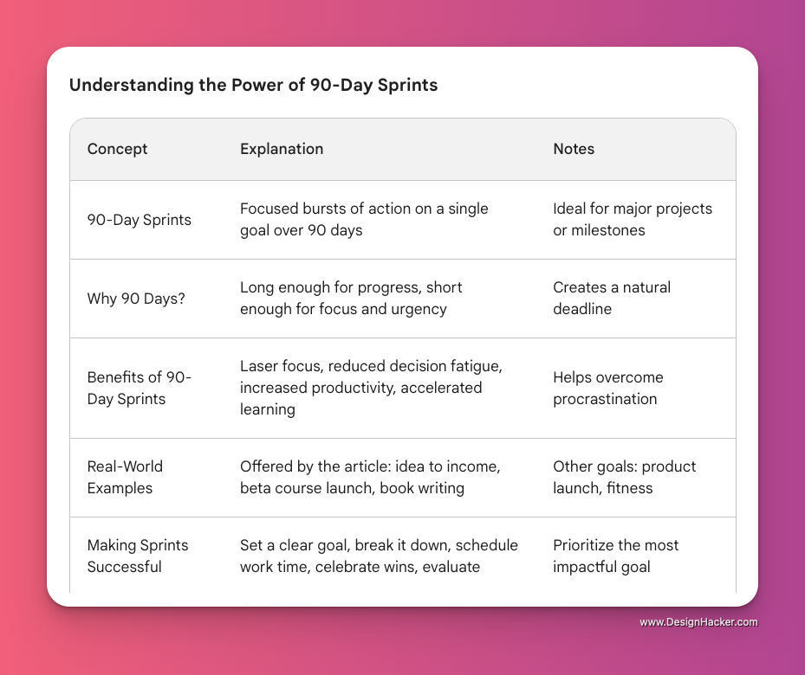This screenshot has height=675, width=805.
Task: Click the "Real-World Examples" cell
Action: point(126,477)
